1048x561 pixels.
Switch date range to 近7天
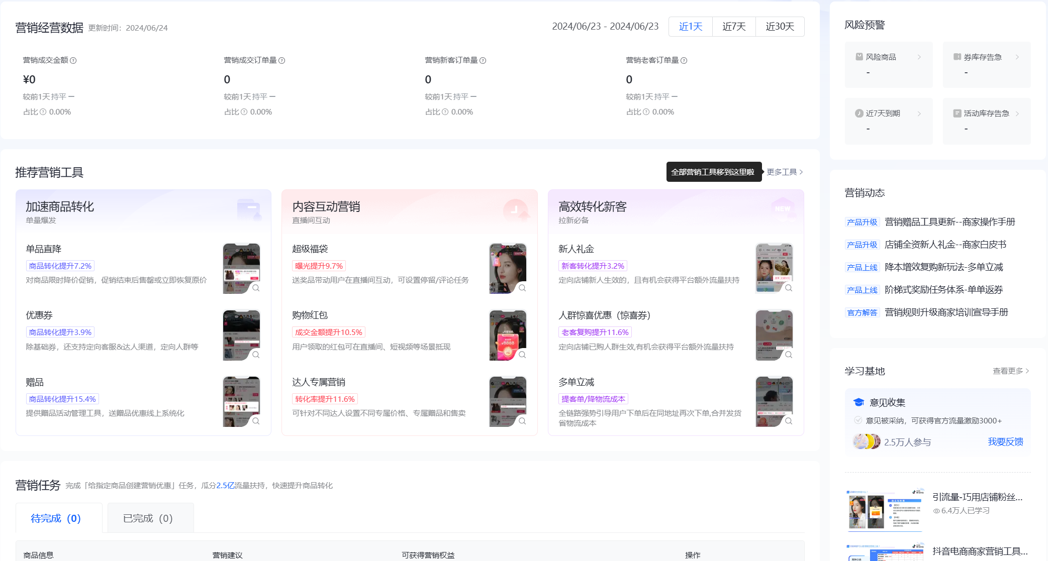[734, 27]
